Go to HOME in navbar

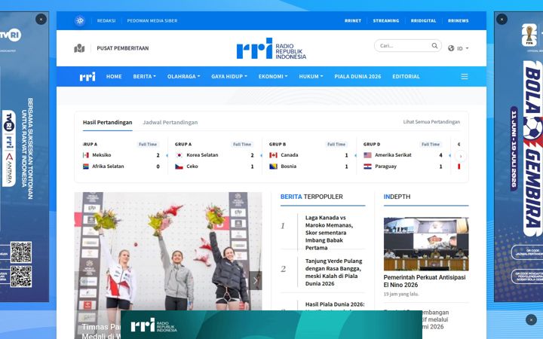(x=114, y=76)
